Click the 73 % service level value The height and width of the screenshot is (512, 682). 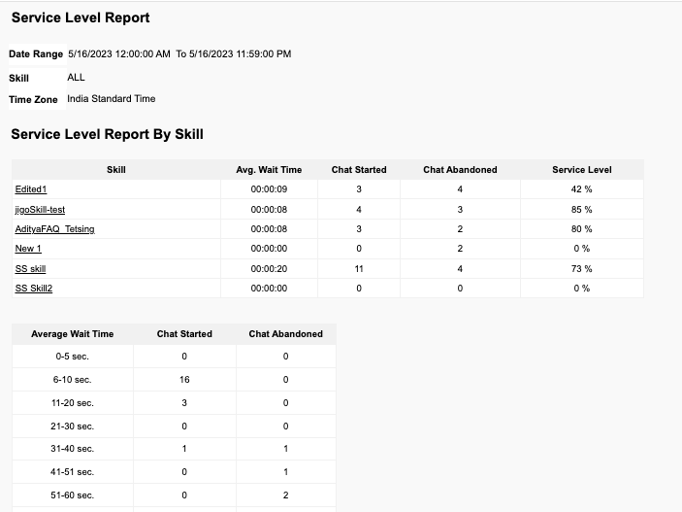click(581, 268)
